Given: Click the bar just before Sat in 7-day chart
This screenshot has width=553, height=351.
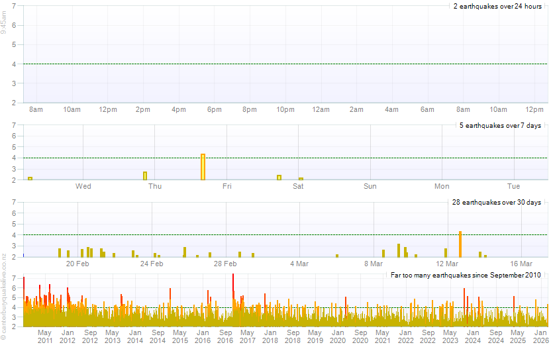Looking at the screenshot, I should 279,177.
